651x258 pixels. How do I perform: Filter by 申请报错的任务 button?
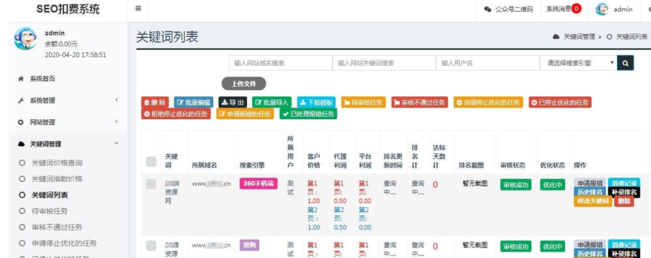[x=245, y=114]
